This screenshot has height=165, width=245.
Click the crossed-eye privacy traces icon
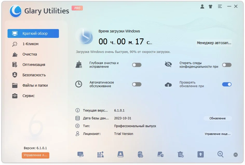[x=168, y=64]
